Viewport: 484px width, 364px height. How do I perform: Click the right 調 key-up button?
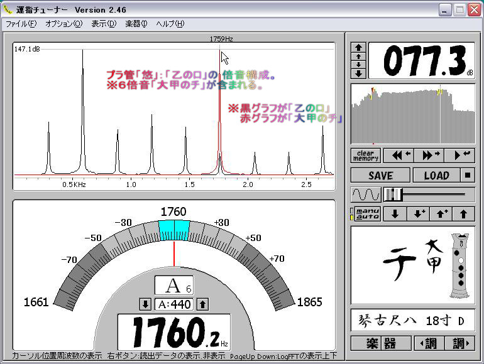460,343
